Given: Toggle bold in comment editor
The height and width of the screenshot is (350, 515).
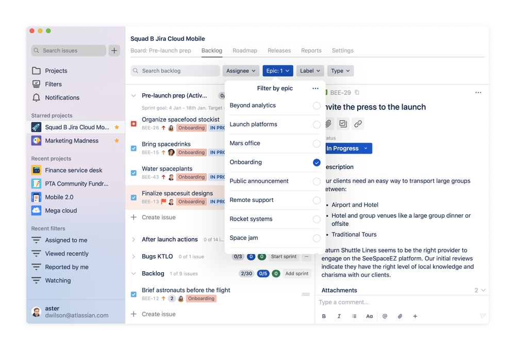Looking at the screenshot, I should [x=324, y=316].
